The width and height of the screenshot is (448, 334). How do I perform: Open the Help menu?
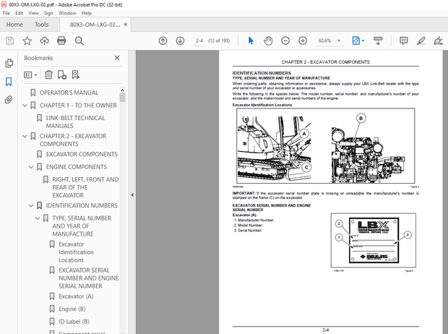click(86, 13)
